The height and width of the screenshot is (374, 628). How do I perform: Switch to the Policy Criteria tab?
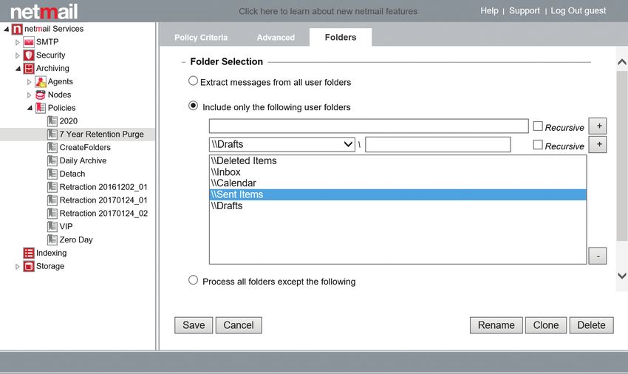[201, 38]
